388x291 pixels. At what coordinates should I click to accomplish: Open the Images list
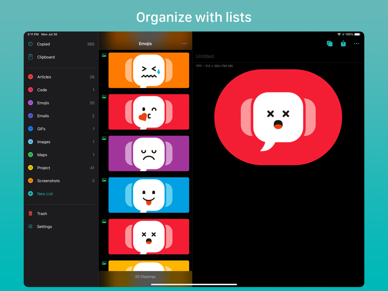click(61, 142)
